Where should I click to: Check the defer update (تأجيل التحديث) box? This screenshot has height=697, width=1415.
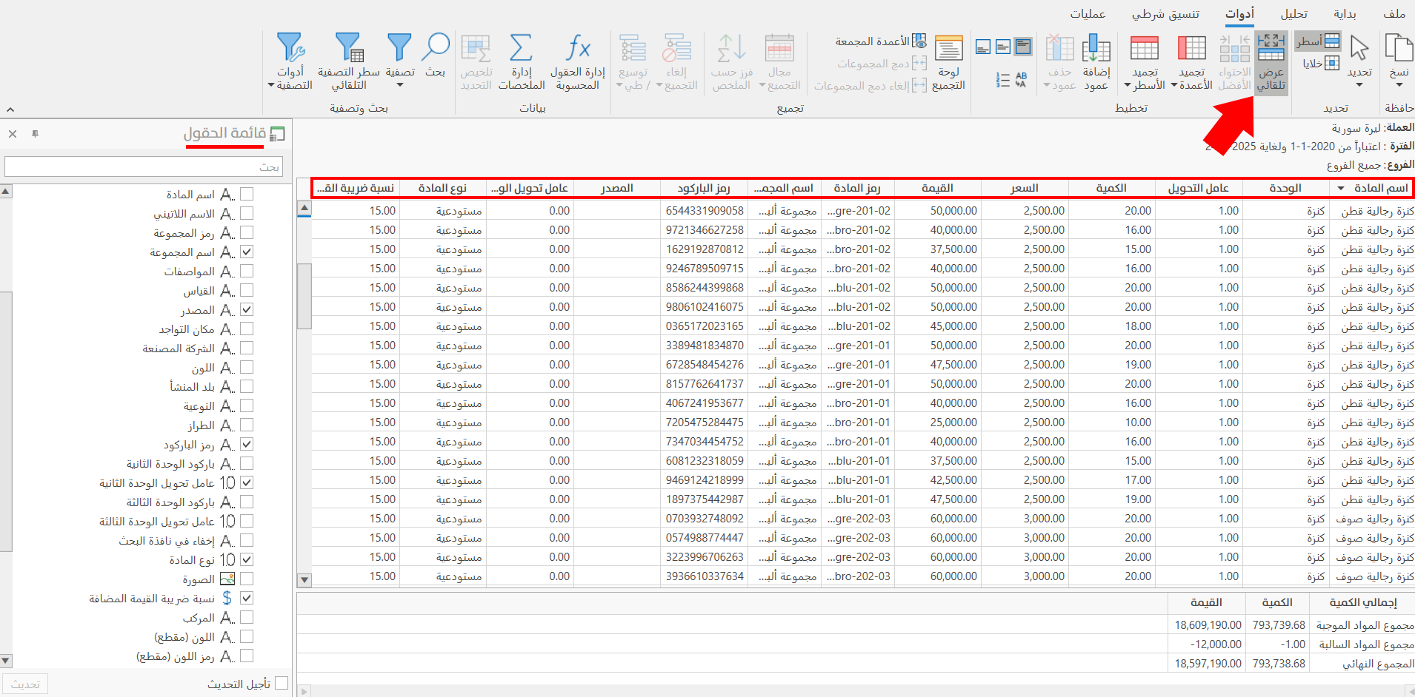pyautogui.click(x=282, y=684)
